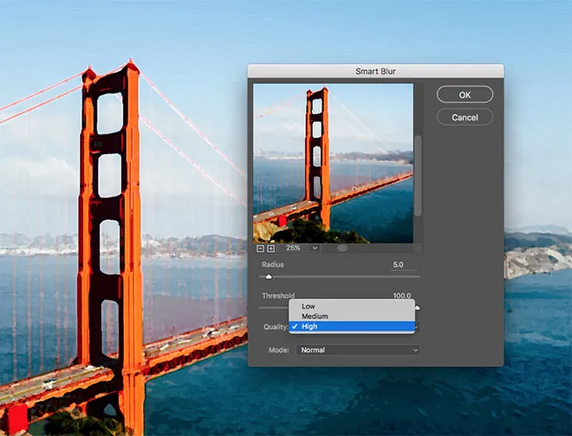
Task: Click the Threshold slider handle
Action: click(417, 307)
